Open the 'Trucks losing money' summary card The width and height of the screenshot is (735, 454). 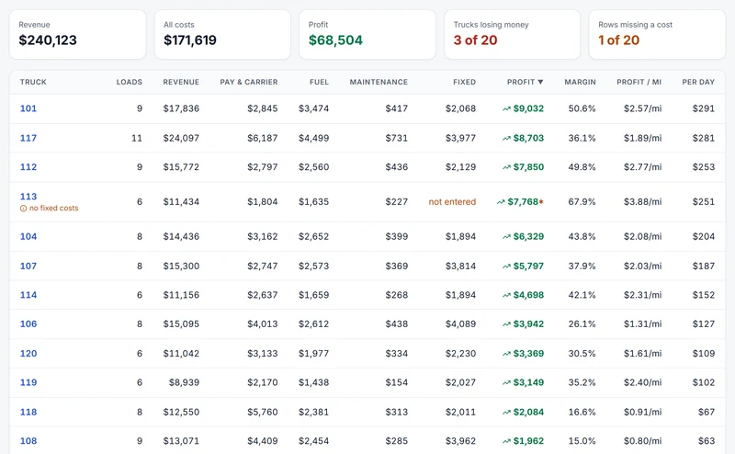point(512,35)
